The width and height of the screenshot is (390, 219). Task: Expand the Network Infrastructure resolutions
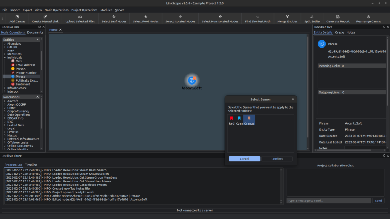(x=5, y=139)
